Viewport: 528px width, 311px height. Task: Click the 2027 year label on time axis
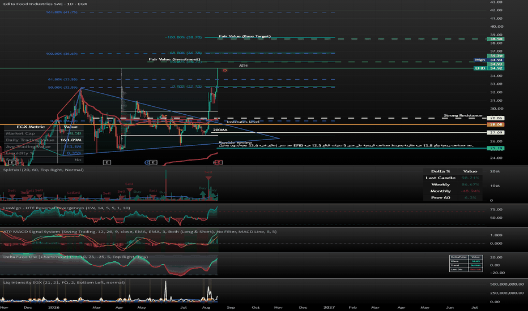pos(329,307)
